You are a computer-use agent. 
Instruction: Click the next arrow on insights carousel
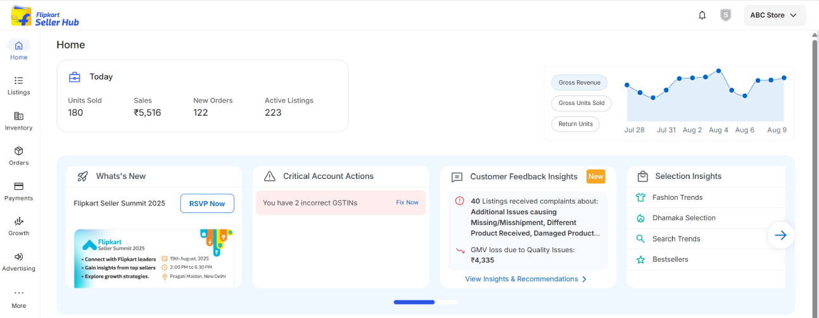tap(780, 235)
